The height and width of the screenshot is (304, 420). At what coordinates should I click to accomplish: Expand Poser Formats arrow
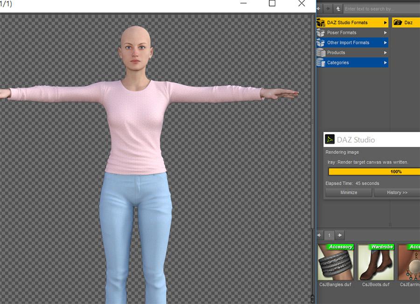pyautogui.click(x=385, y=32)
